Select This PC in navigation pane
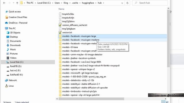This screenshot has width=184, height=103. click(12, 28)
